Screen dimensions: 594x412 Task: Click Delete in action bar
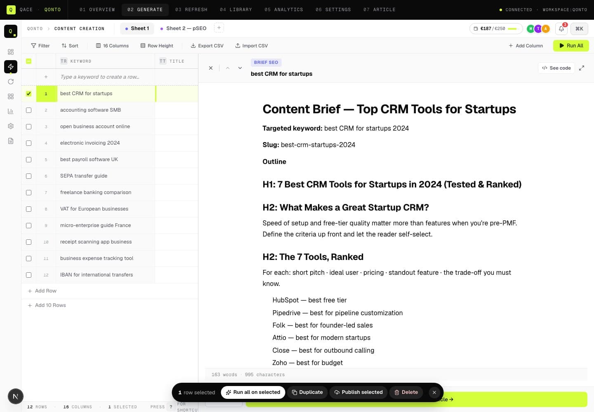click(406, 392)
